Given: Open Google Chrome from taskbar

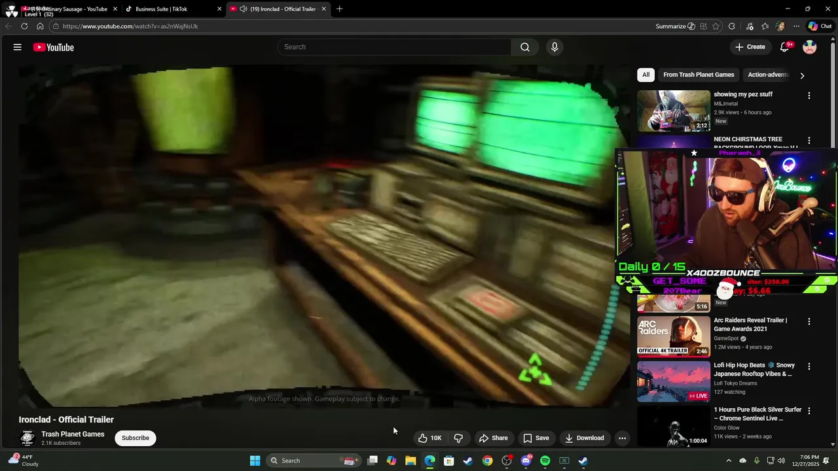Looking at the screenshot, I should tap(488, 461).
